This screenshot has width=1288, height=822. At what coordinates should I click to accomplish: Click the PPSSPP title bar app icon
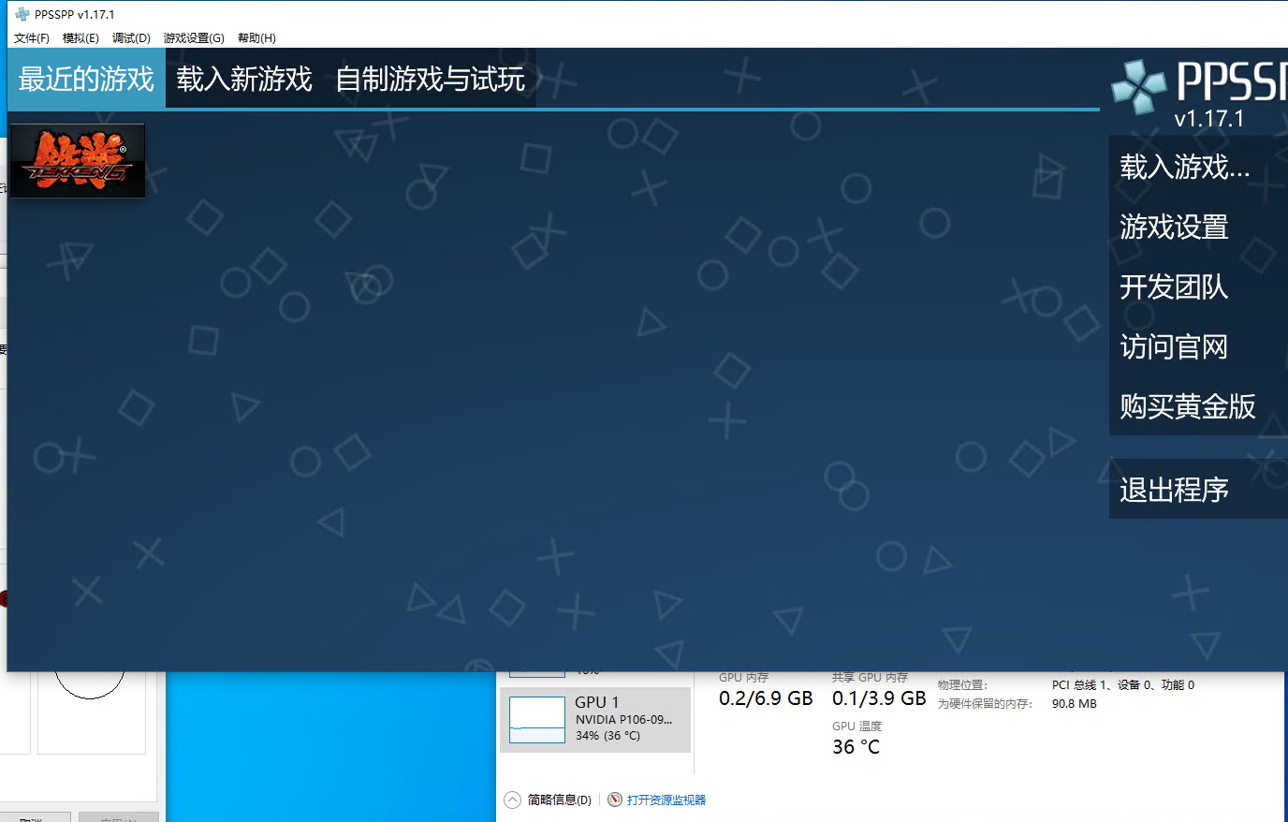tap(22, 14)
